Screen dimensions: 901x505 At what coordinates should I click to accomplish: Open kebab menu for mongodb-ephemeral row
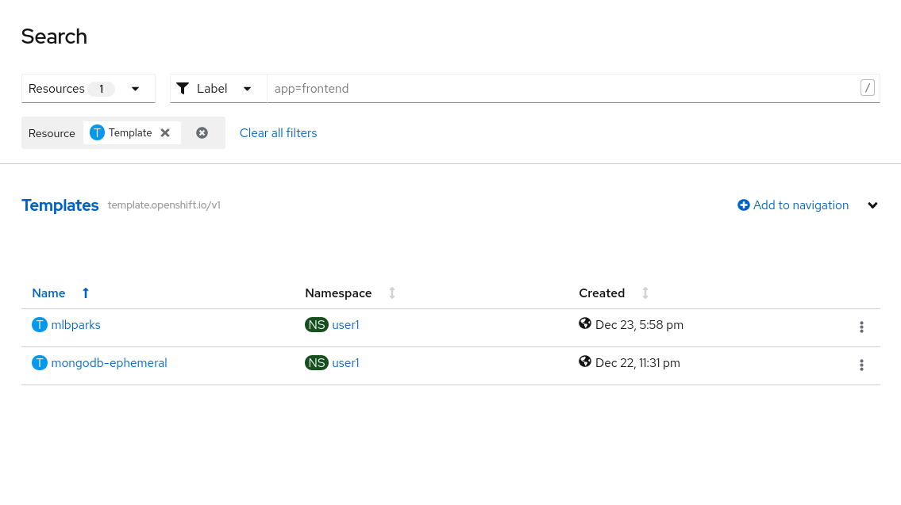(861, 365)
